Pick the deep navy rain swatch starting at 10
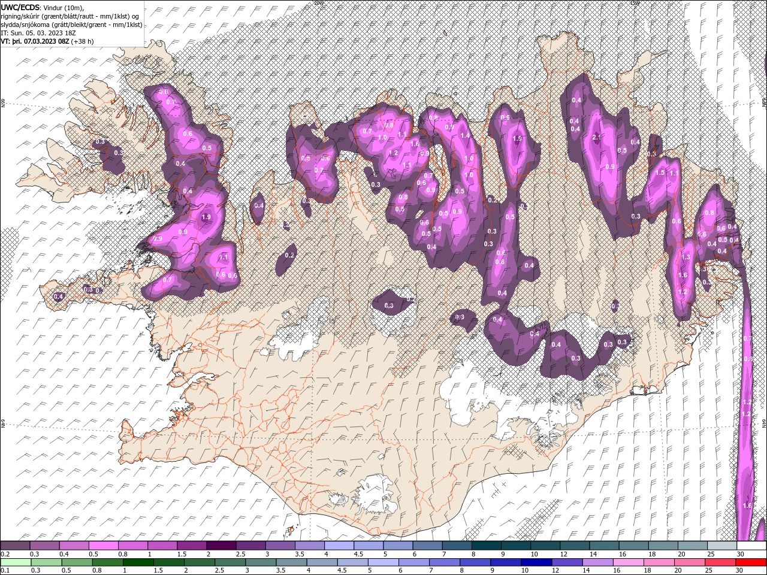 click(x=536, y=562)
